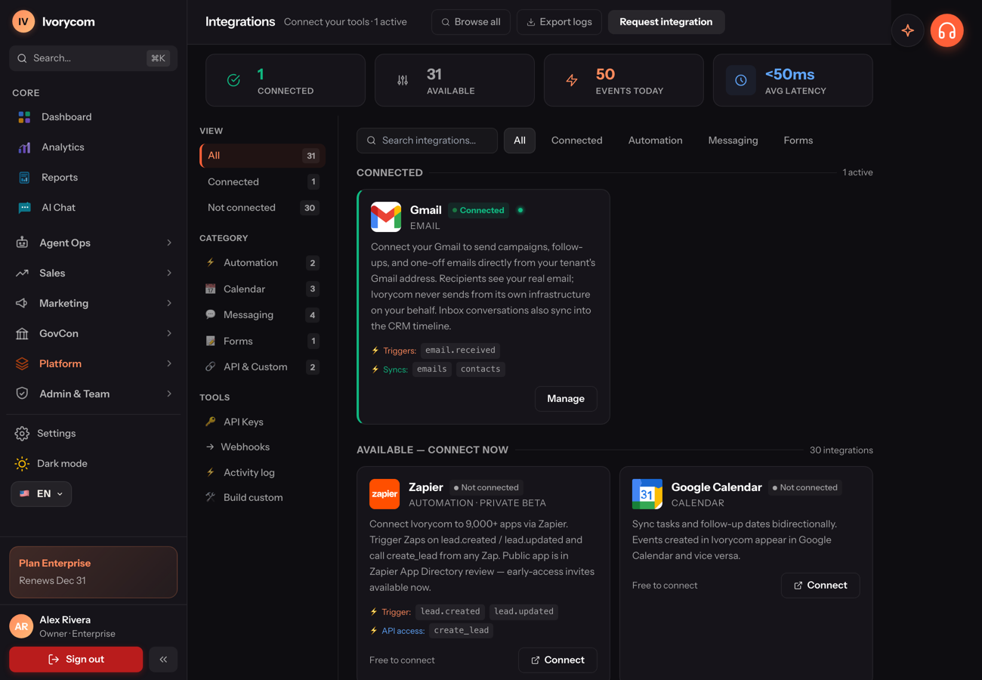Screen dimensions: 982x680
Task: Click the Request integration button
Action: tap(666, 22)
